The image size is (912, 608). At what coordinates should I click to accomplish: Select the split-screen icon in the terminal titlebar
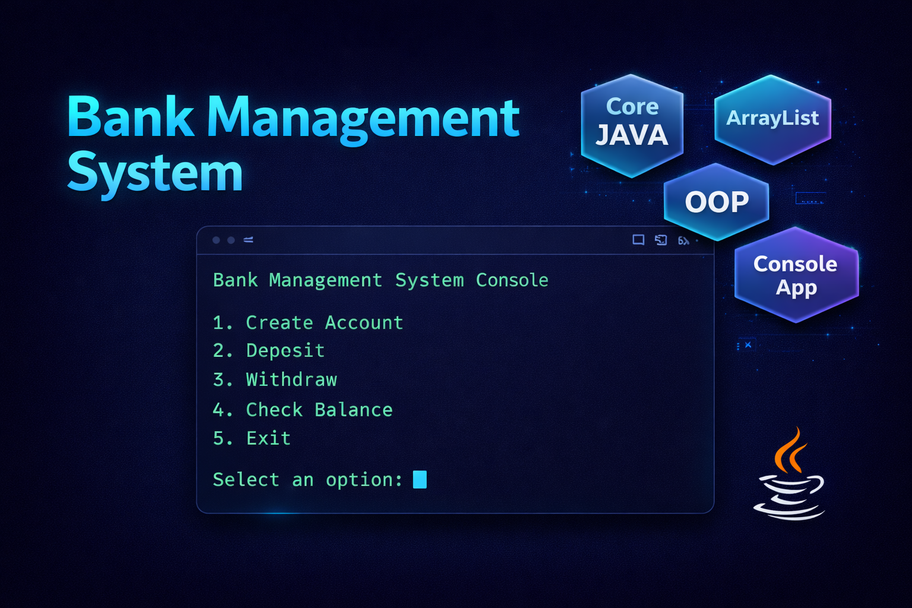(x=661, y=240)
